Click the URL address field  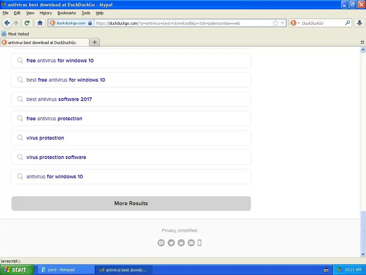pos(183,23)
